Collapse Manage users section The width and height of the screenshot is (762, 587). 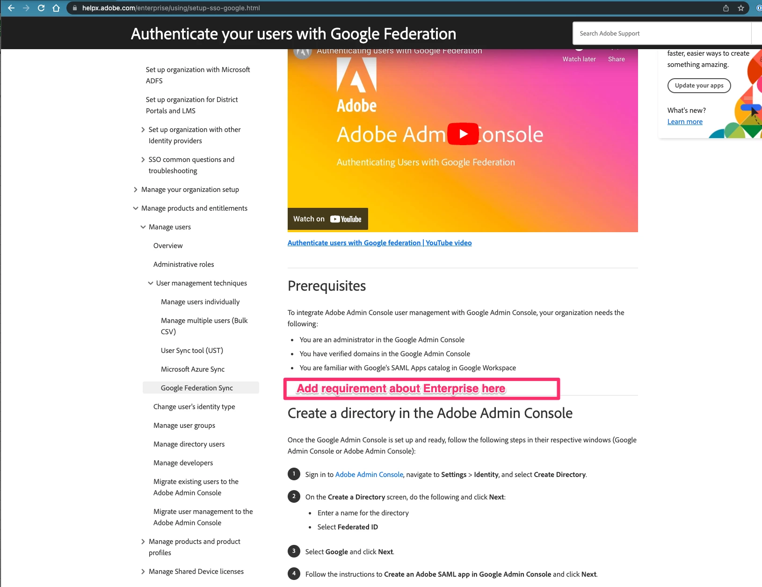(143, 227)
